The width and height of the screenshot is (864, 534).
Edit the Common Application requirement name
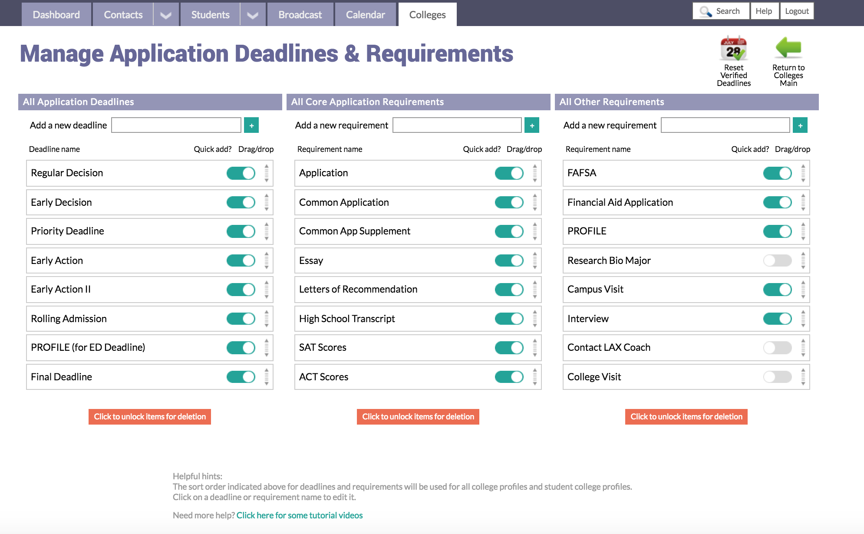[x=344, y=202]
